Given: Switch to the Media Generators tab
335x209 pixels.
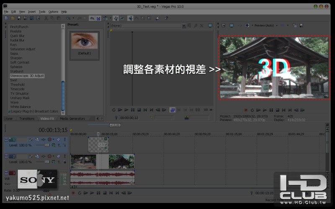Looking at the screenshot, I should click(72, 119).
